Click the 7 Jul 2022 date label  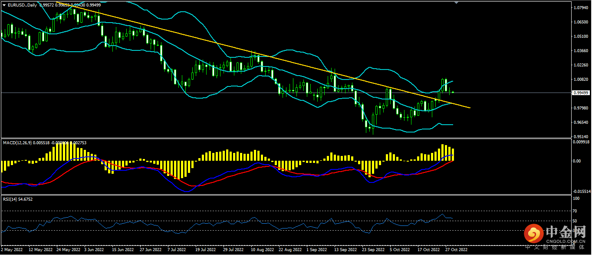177,250
